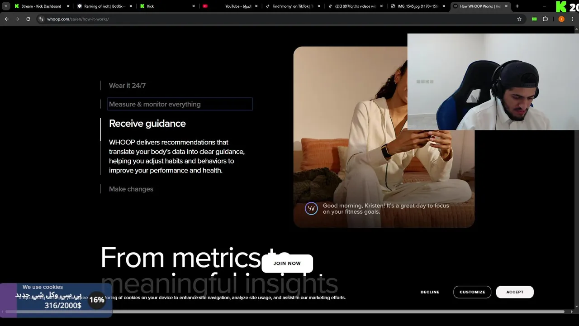Click the WHOOP coach logo icon

(x=311, y=208)
